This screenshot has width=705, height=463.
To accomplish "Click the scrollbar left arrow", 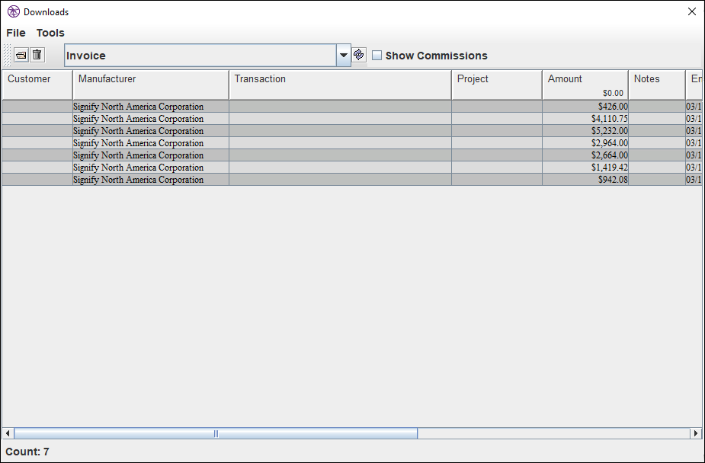I will click(x=8, y=433).
